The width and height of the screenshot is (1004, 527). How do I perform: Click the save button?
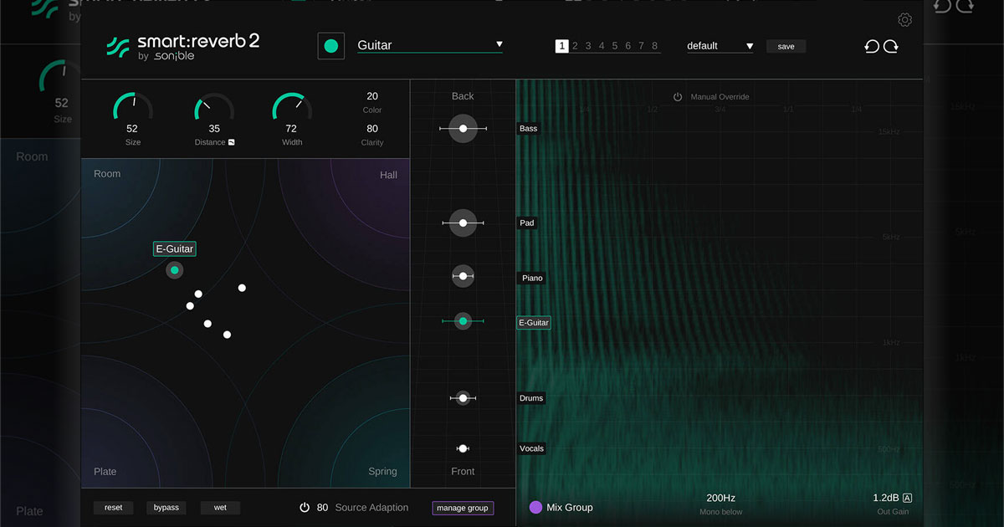[x=785, y=46]
